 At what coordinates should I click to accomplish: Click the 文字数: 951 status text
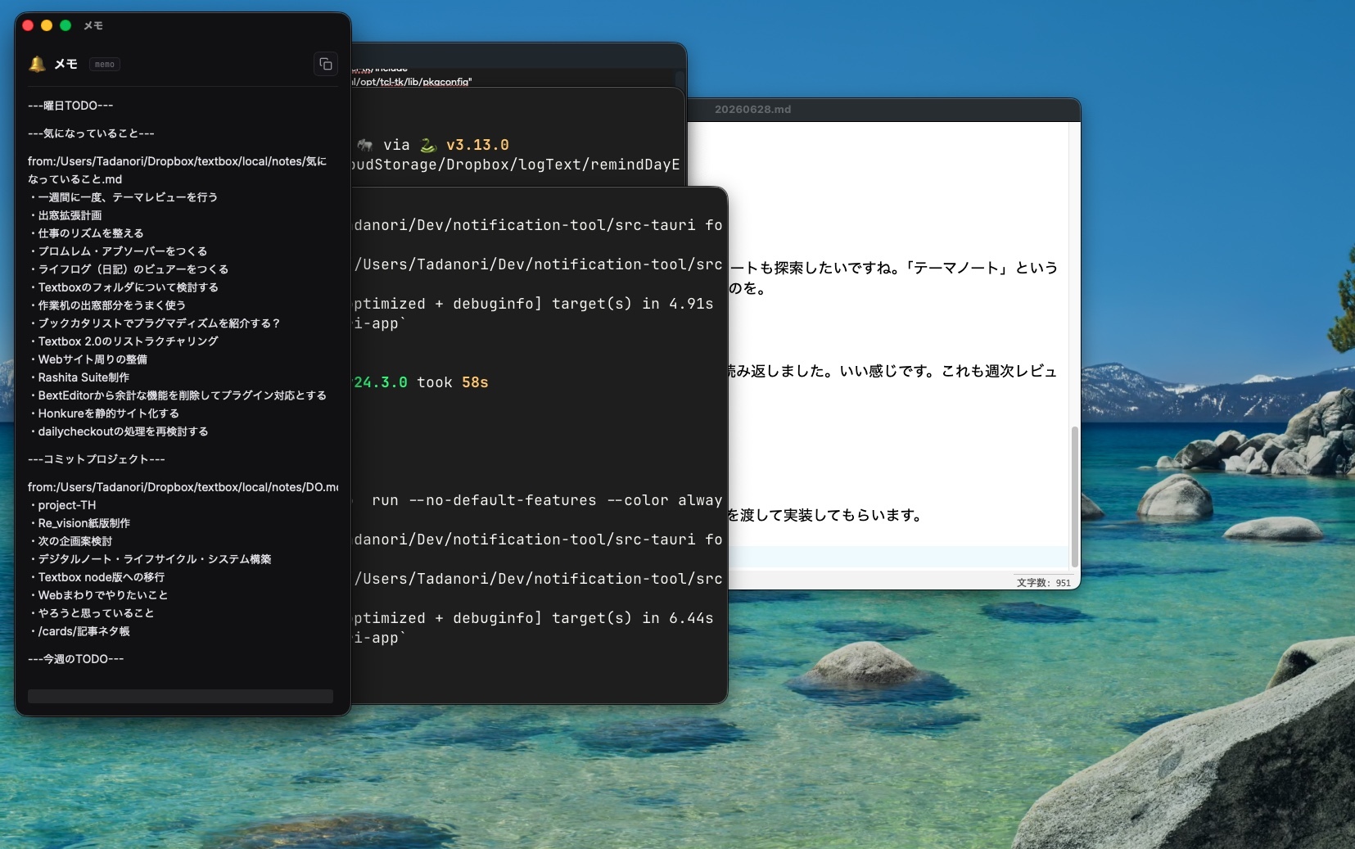(1044, 583)
